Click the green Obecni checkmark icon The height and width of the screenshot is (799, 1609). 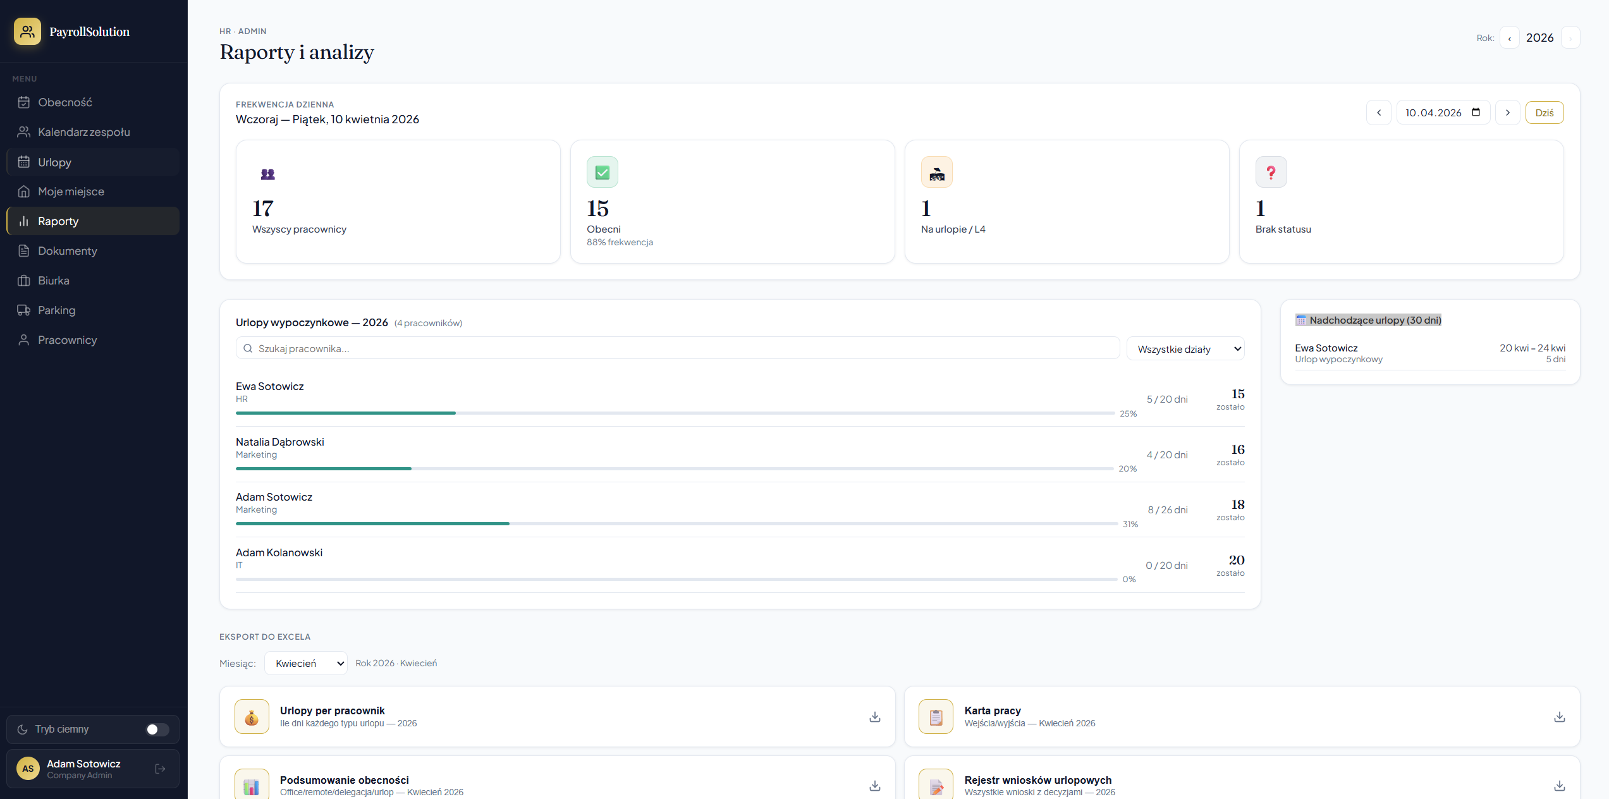[602, 172]
